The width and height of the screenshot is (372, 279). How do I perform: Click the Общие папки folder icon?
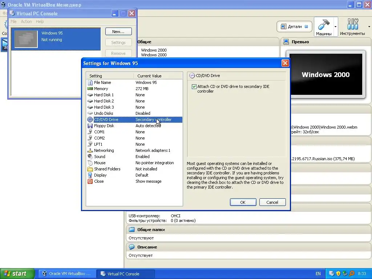(x=132, y=230)
